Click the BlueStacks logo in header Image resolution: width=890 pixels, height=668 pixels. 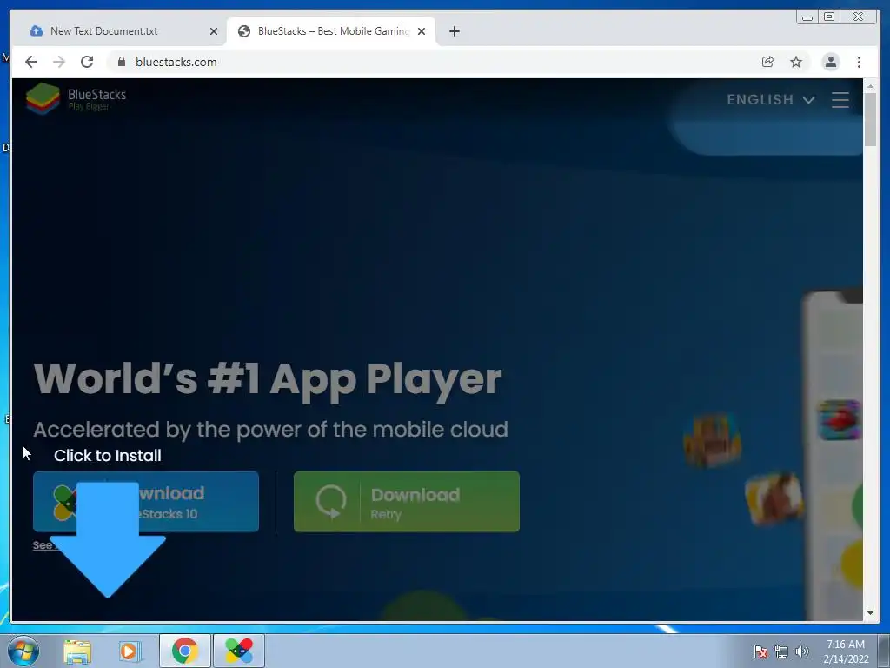pos(76,98)
